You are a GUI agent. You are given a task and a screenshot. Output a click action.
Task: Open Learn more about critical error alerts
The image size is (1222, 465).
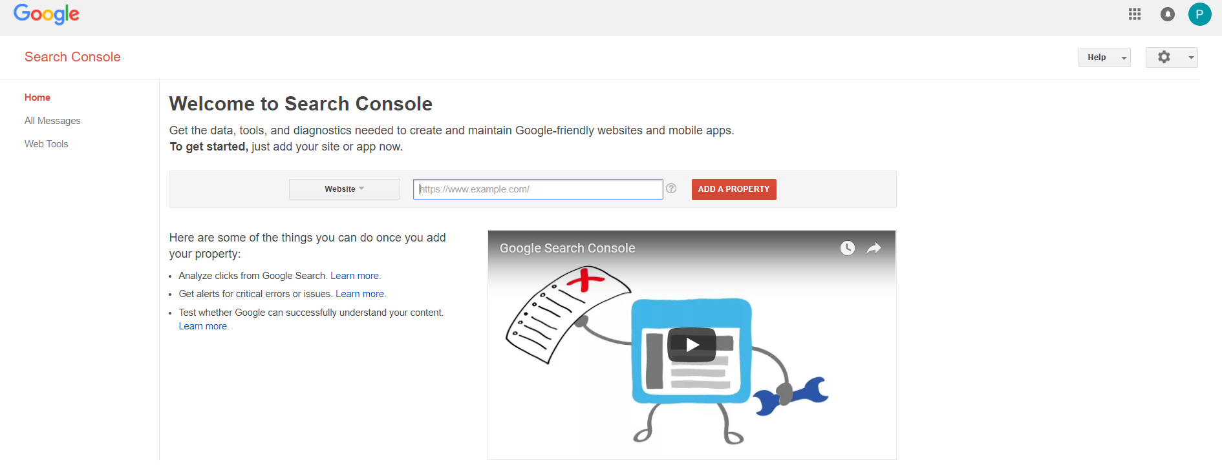coord(360,294)
